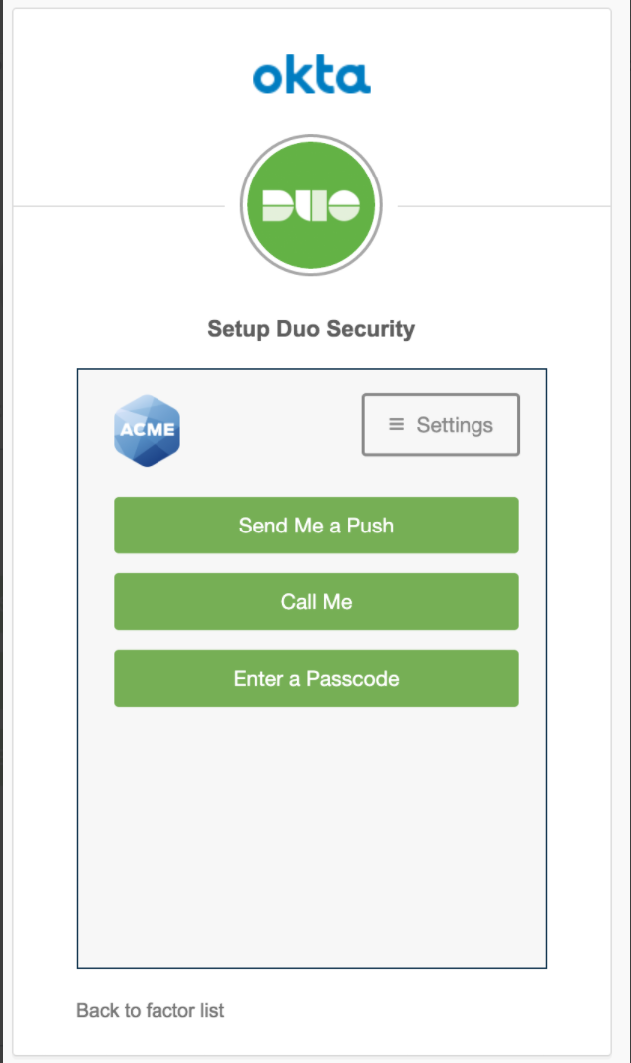The image size is (631, 1063).
Task: Click the gray ring around Duo logo
Action: tap(311, 137)
